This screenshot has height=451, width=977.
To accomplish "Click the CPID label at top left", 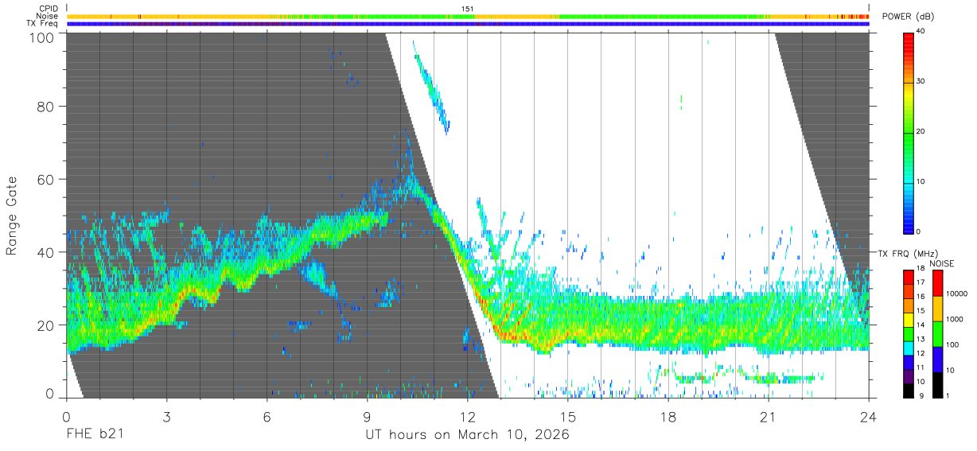I will pyautogui.click(x=49, y=9).
